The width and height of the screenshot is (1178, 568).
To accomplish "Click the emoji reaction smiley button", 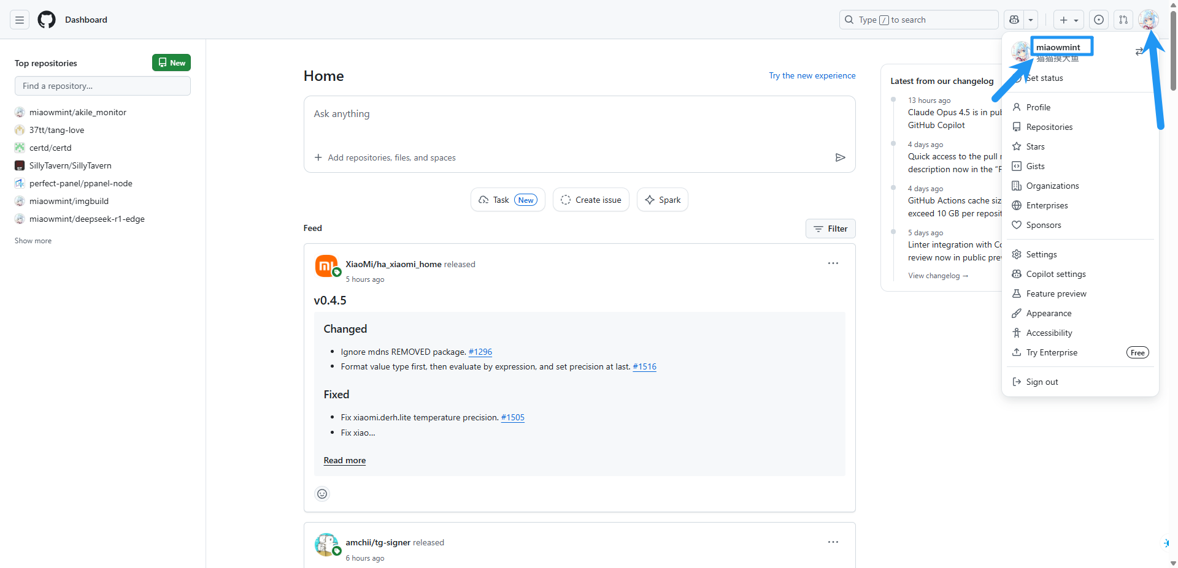I will tap(322, 494).
